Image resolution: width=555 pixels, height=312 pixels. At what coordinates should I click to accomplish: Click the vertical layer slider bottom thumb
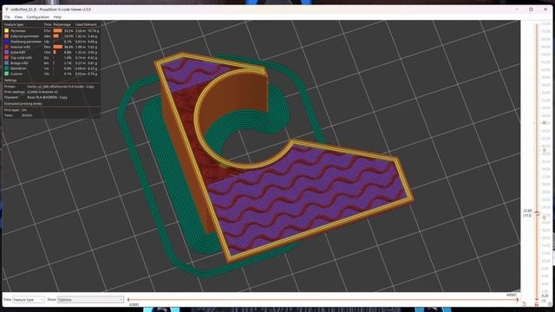coord(537,299)
